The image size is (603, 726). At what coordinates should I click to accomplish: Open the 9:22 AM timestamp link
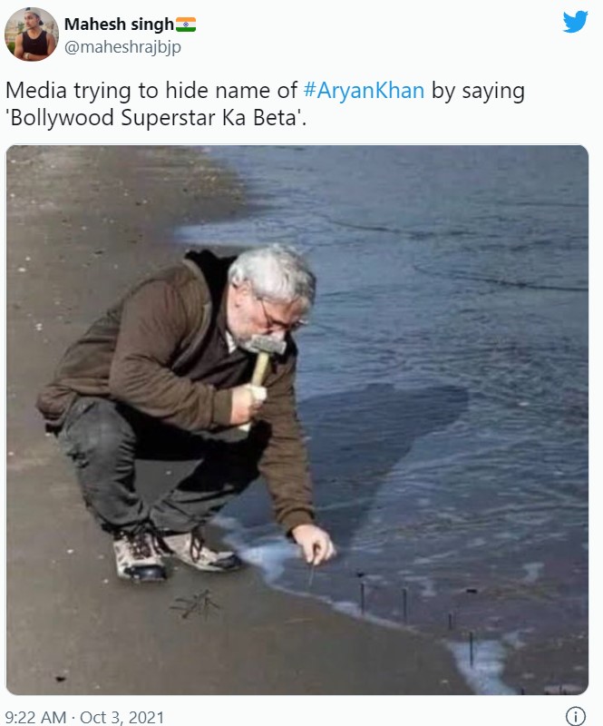pyautogui.click(x=35, y=717)
